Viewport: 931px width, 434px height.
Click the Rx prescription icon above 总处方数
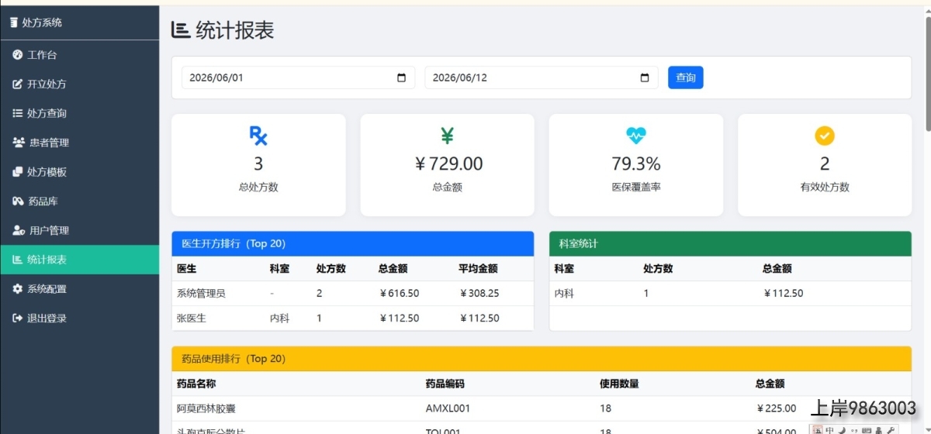coord(258,136)
